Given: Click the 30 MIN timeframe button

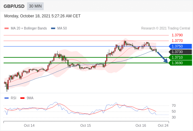Looking at the screenshot, I should 35,6.
